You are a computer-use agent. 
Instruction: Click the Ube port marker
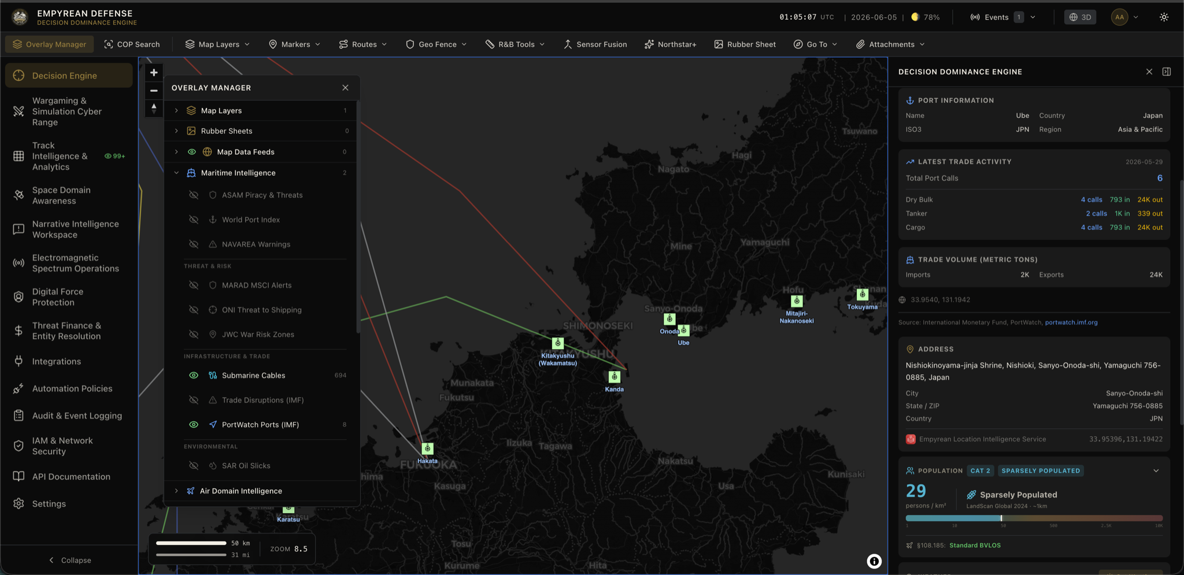[x=683, y=330]
